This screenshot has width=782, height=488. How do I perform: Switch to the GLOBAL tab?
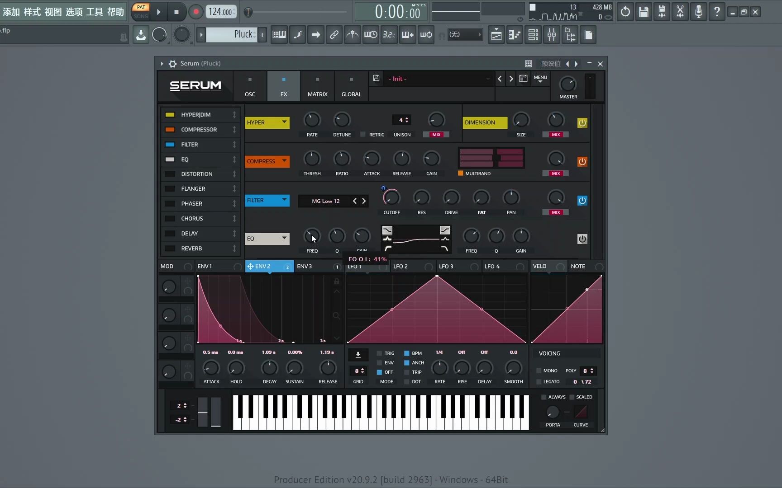click(x=351, y=86)
